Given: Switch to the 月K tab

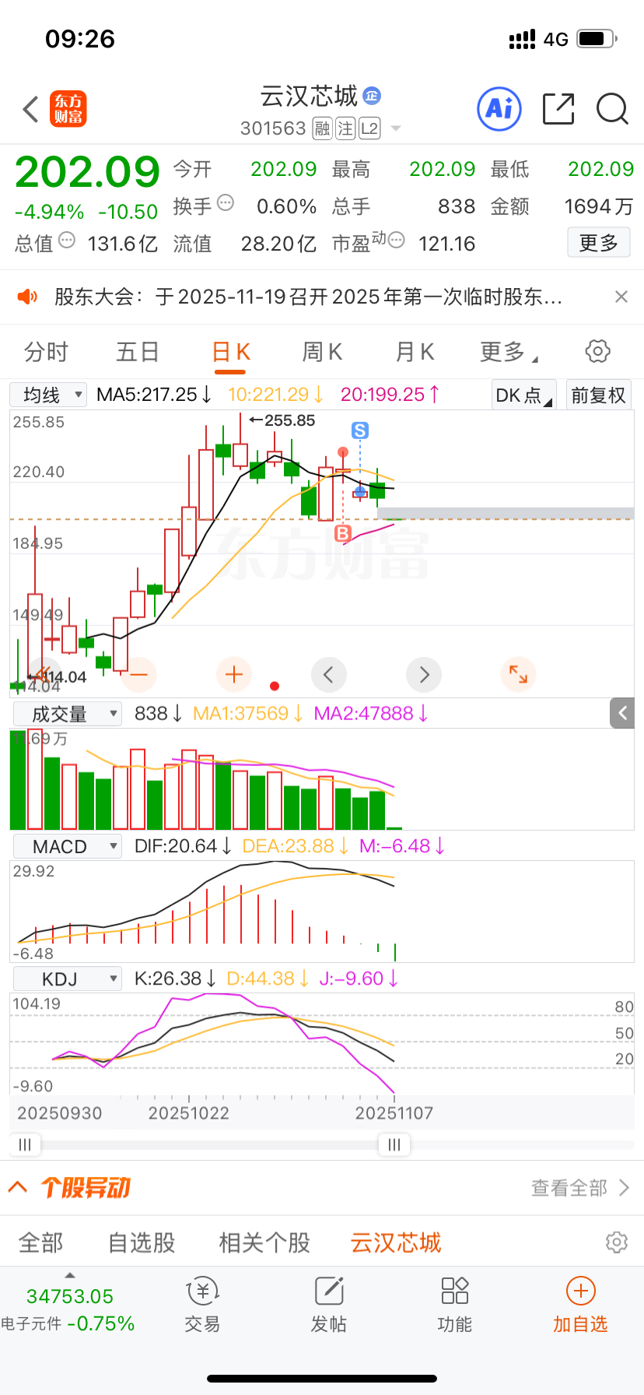Looking at the screenshot, I should (415, 352).
